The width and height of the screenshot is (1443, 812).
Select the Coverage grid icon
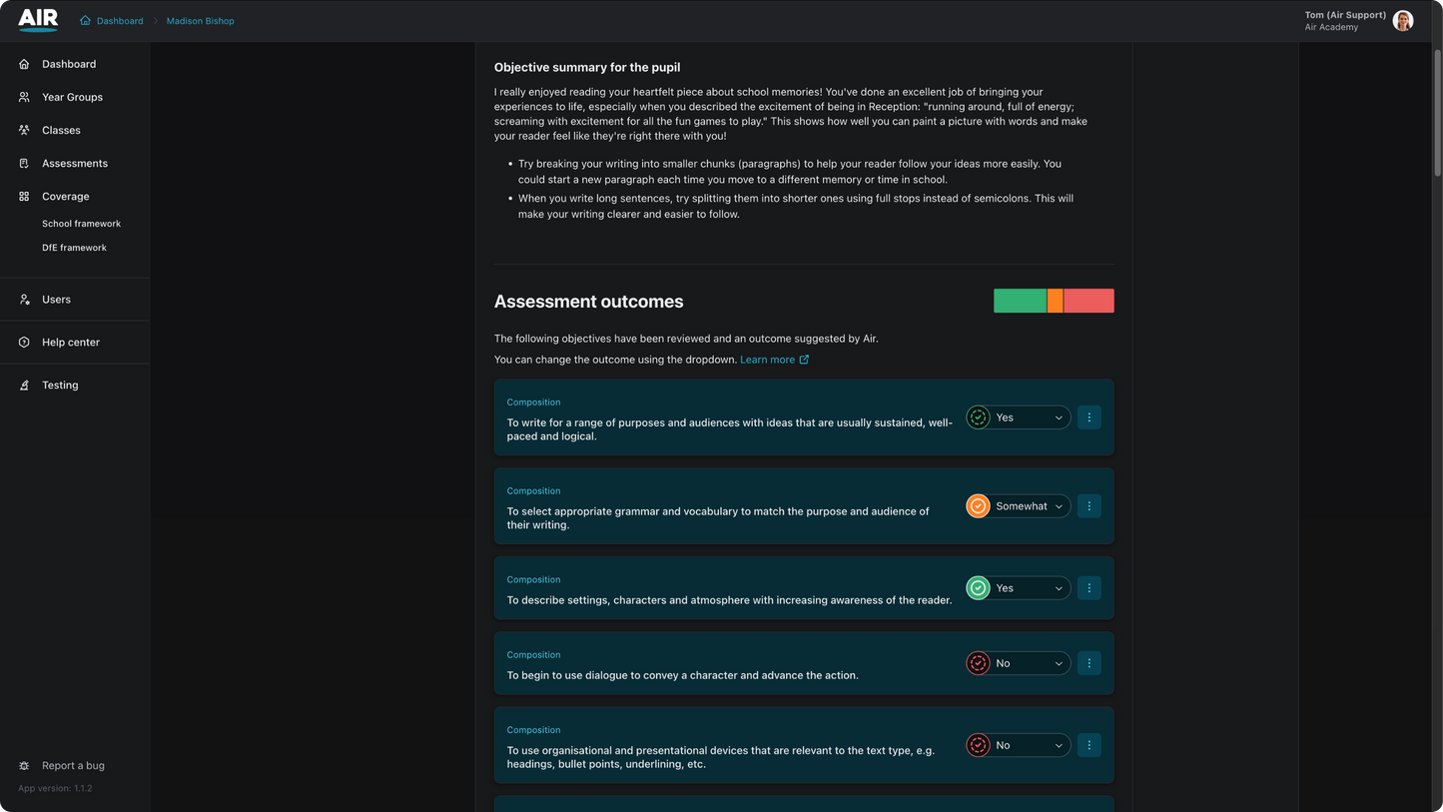click(x=23, y=196)
